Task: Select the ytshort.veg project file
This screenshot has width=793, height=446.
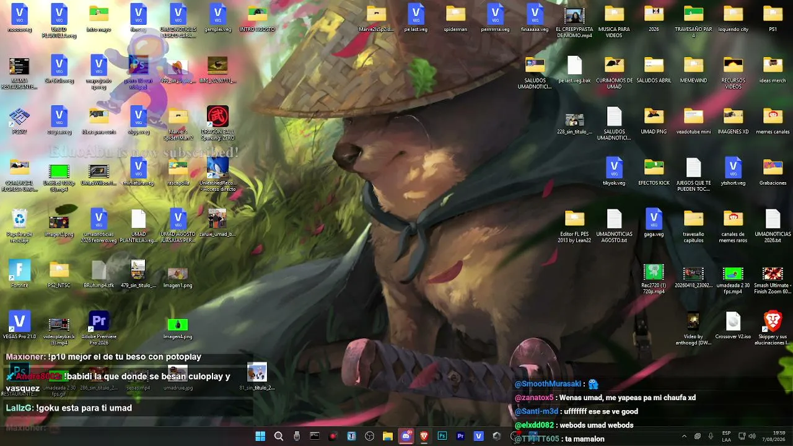Action: click(733, 171)
